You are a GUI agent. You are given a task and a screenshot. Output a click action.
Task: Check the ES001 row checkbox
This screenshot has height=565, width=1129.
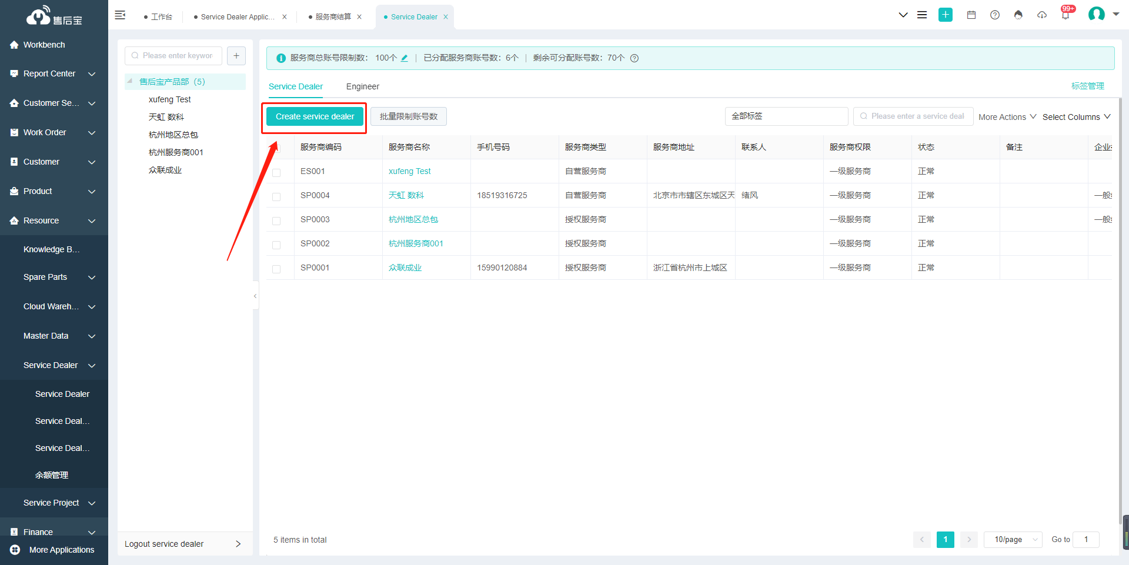coord(276,172)
